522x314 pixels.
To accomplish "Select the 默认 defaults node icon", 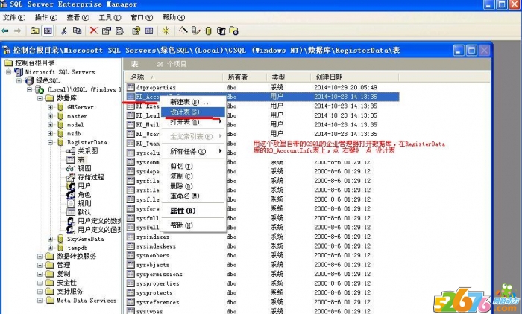I will coord(71,212).
